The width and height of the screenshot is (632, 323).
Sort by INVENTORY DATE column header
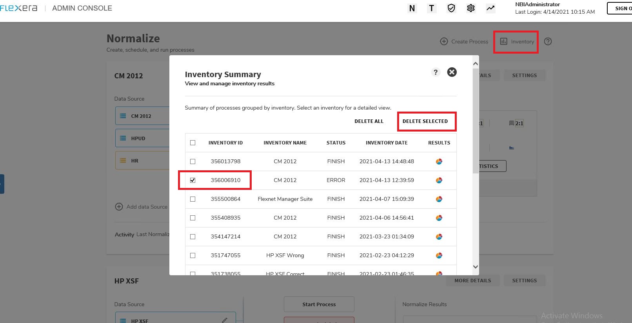(387, 143)
